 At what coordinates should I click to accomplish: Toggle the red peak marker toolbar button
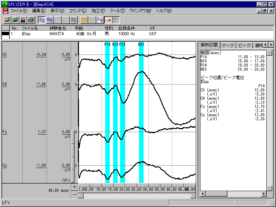[x=108, y=20]
